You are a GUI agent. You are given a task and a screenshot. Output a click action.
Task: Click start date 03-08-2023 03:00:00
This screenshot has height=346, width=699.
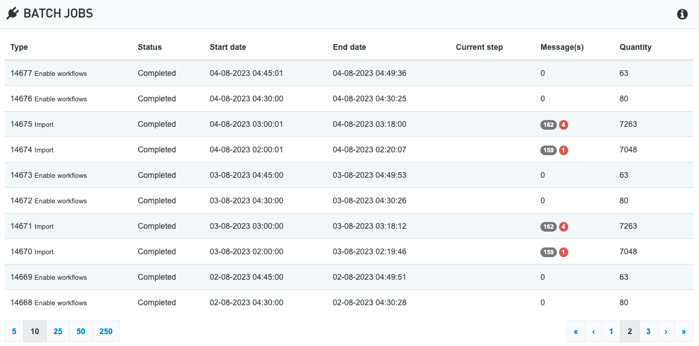[x=246, y=226]
